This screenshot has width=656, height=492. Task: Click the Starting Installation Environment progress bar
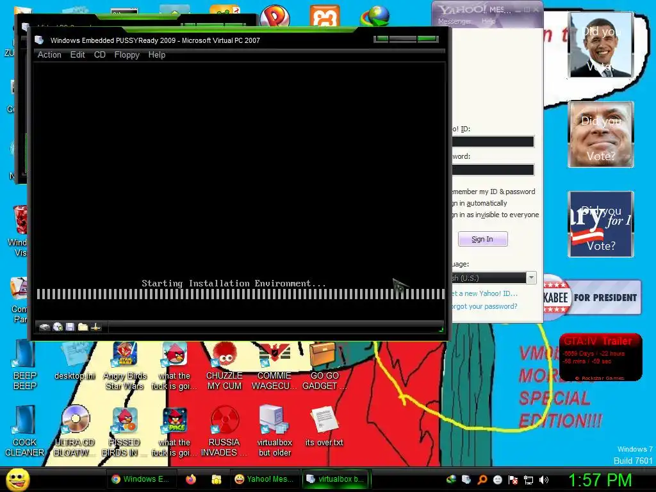coord(241,294)
